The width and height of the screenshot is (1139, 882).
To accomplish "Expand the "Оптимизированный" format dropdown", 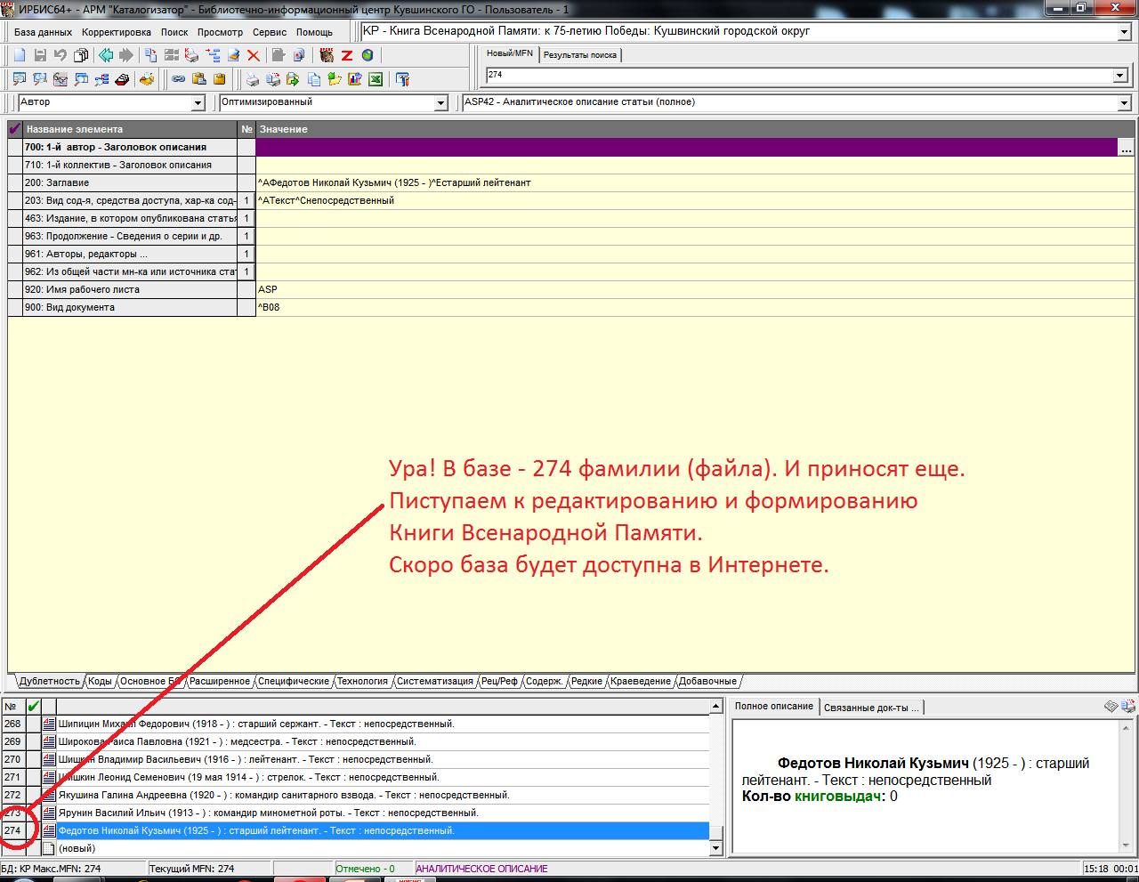I will (440, 103).
